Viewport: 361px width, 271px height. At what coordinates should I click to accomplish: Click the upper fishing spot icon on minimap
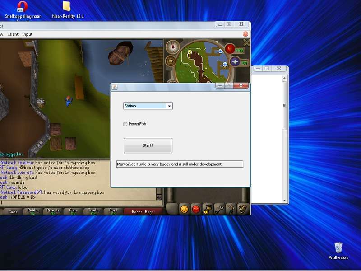click(x=221, y=51)
